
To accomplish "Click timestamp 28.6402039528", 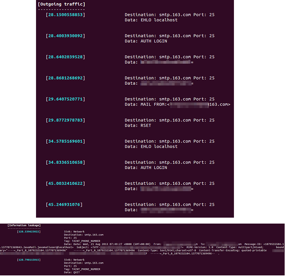I will click(65, 57).
